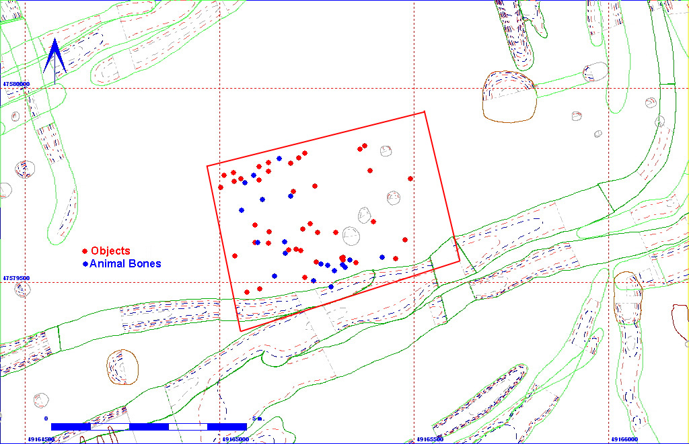Click the 49166000 coordinate label
This screenshot has width=689, height=444.
[x=624, y=439]
